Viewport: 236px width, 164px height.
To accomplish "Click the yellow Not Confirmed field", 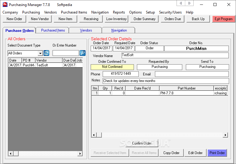I will [x=112, y=67].
